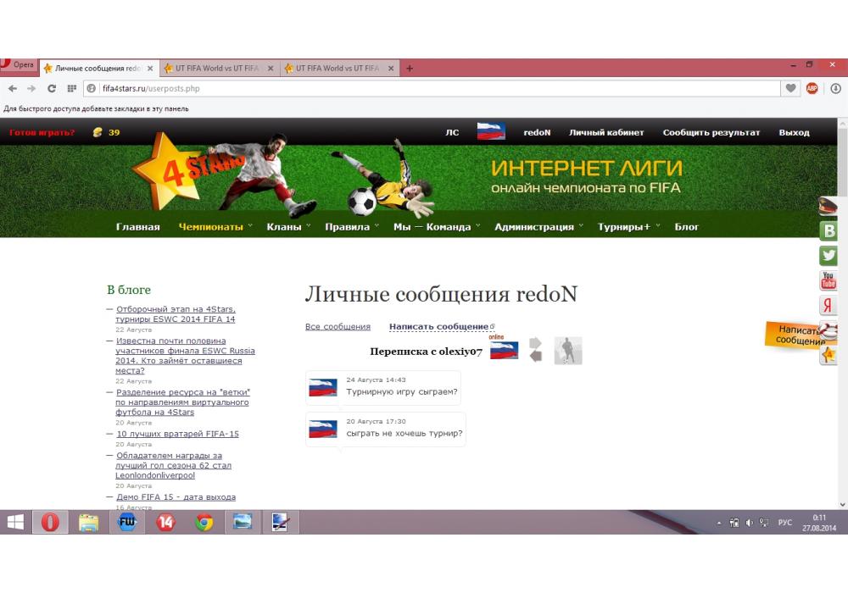
Task: Close the Личные сообщения tab
Action: click(x=150, y=69)
